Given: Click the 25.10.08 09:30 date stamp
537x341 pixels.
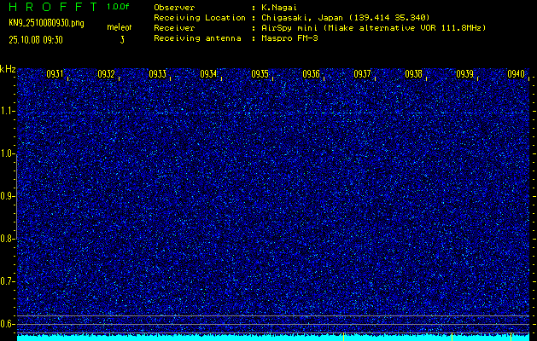Looking at the screenshot, I should click(40, 39).
